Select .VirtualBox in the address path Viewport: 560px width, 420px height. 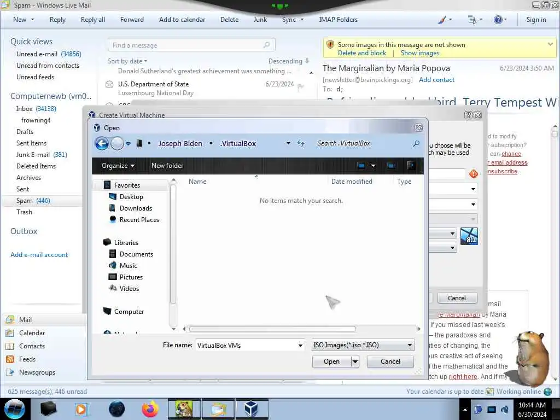click(238, 144)
